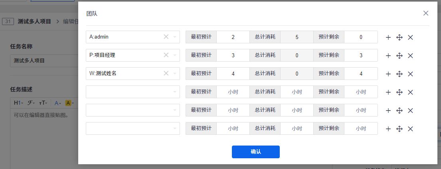441x169 pixels.
Task: Open the yellow highlight color picker
Action: [x=68, y=103]
